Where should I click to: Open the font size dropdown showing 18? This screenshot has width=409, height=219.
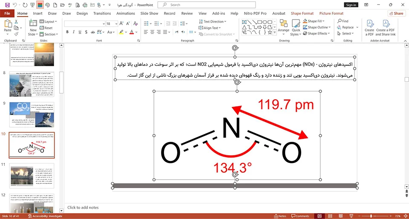tap(115, 24)
